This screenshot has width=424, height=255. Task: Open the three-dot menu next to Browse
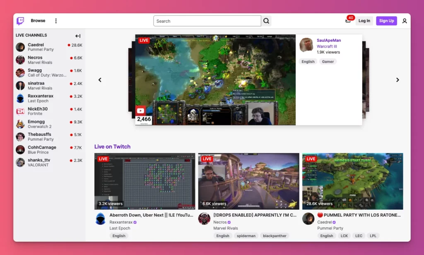coord(56,21)
